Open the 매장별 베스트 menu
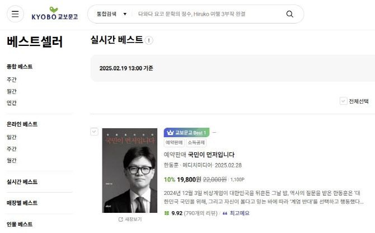The image size is (375, 233). [22, 203]
